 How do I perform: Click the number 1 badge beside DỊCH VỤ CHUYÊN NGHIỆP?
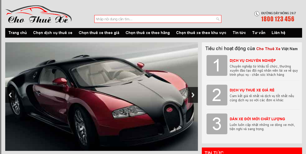click(217, 65)
